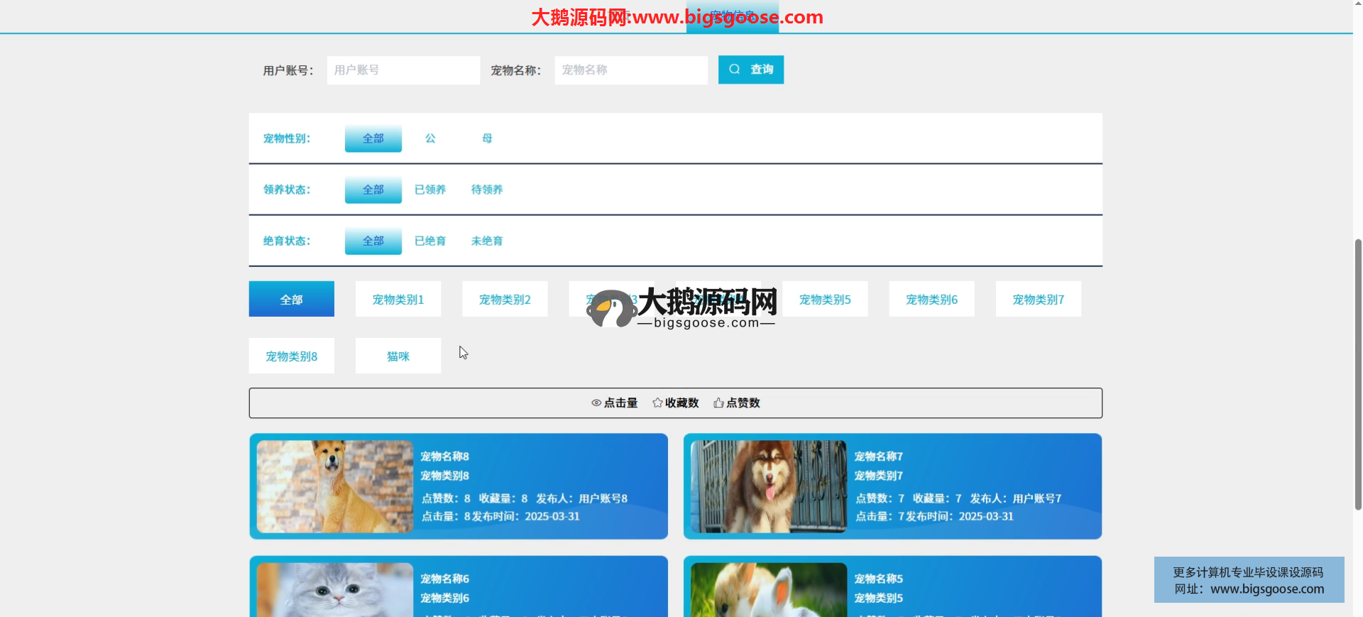Focus the 宠物名称 search field
This screenshot has width=1363, height=617.
pyautogui.click(x=630, y=70)
